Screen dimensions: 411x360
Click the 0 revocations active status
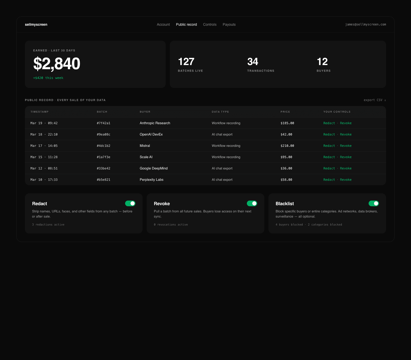point(171,225)
